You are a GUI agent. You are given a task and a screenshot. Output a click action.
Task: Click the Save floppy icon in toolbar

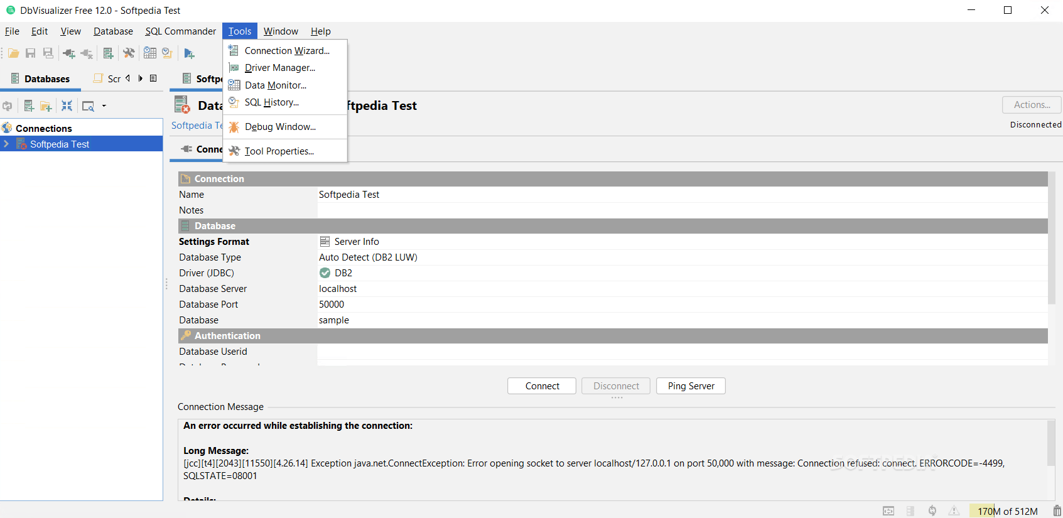point(30,53)
